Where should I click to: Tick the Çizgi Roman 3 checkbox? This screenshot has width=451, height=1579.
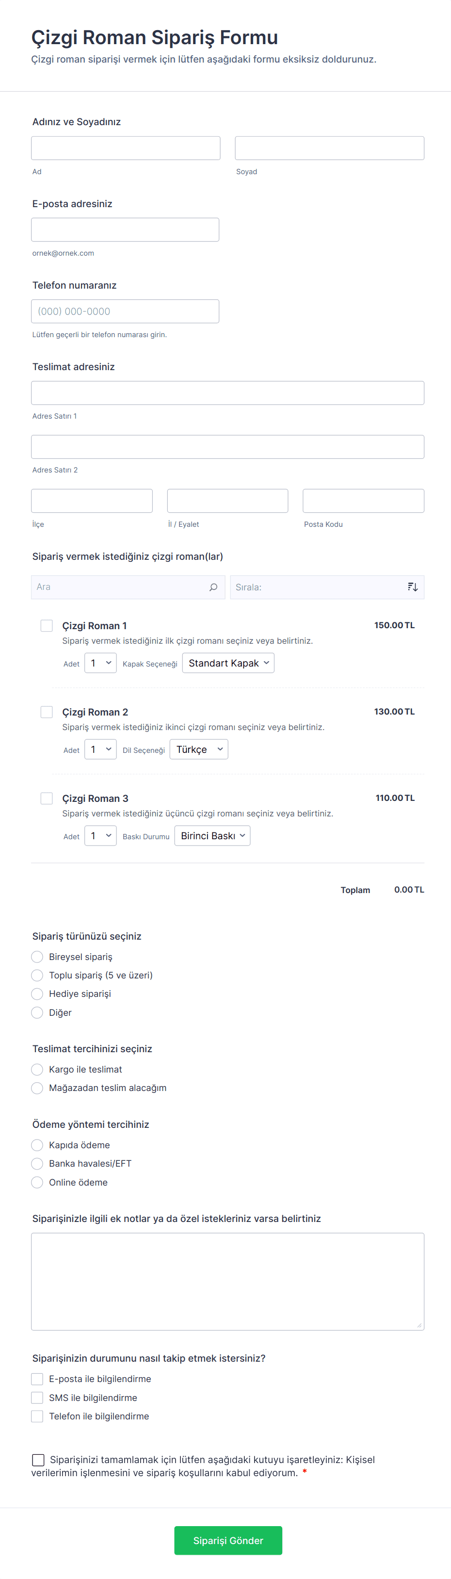47,798
